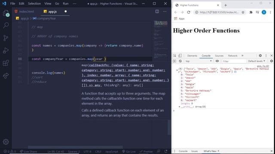Clear the console with the ban icon
Screen dimensions: 275x154
tap(180, 61)
